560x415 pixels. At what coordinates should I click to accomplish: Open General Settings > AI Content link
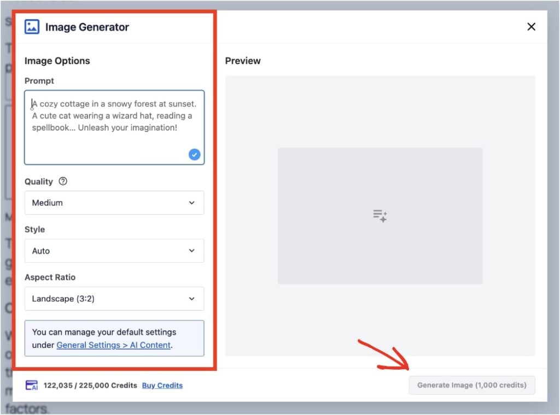tap(114, 345)
